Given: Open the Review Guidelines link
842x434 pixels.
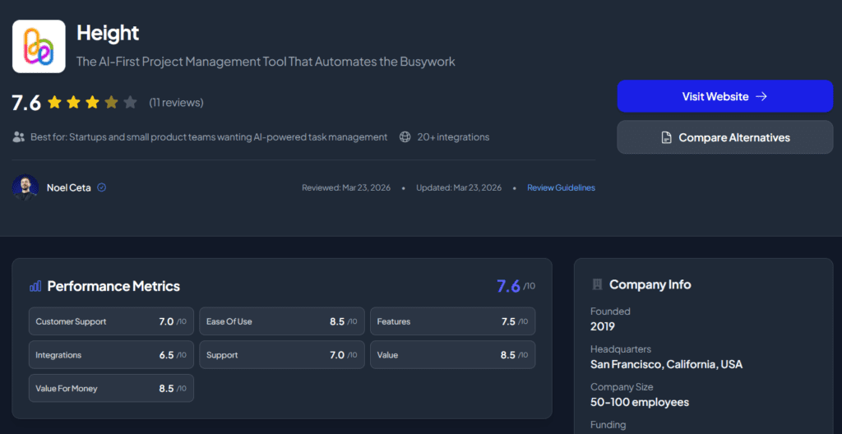Looking at the screenshot, I should click(561, 187).
